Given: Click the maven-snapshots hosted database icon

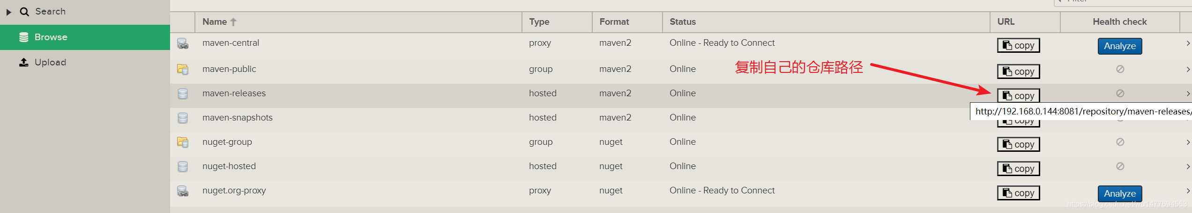Looking at the screenshot, I should click(x=183, y=118).
